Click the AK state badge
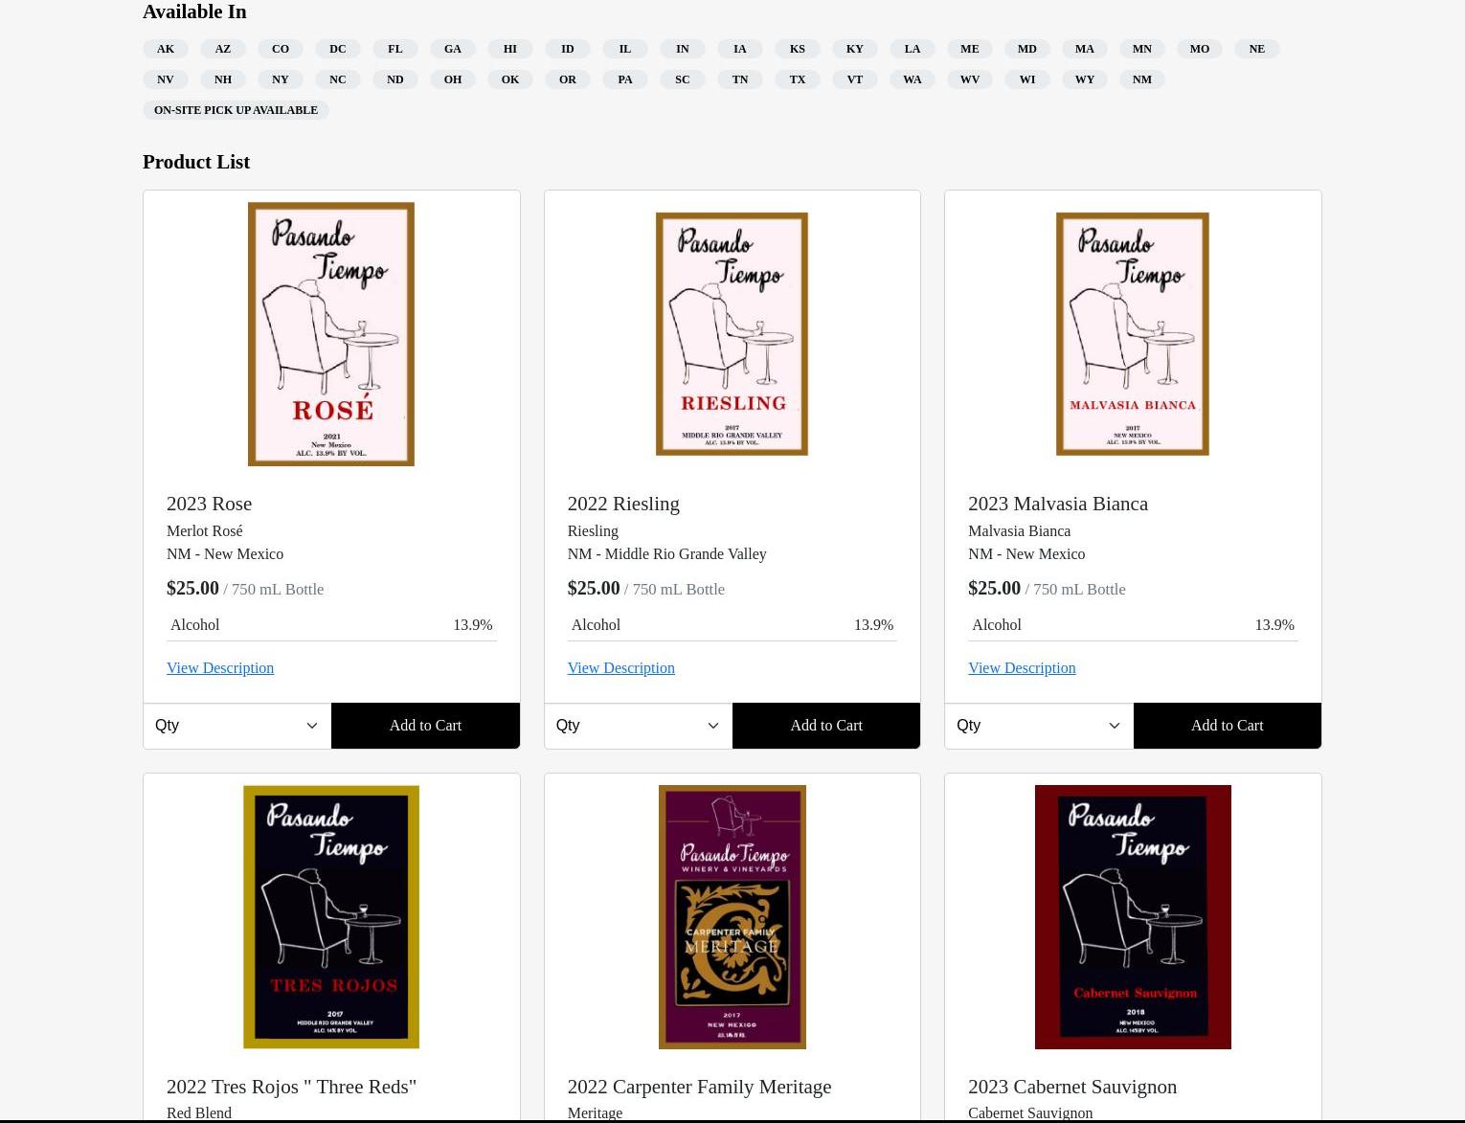The image size is (1465, 1123). click(166, 49)
